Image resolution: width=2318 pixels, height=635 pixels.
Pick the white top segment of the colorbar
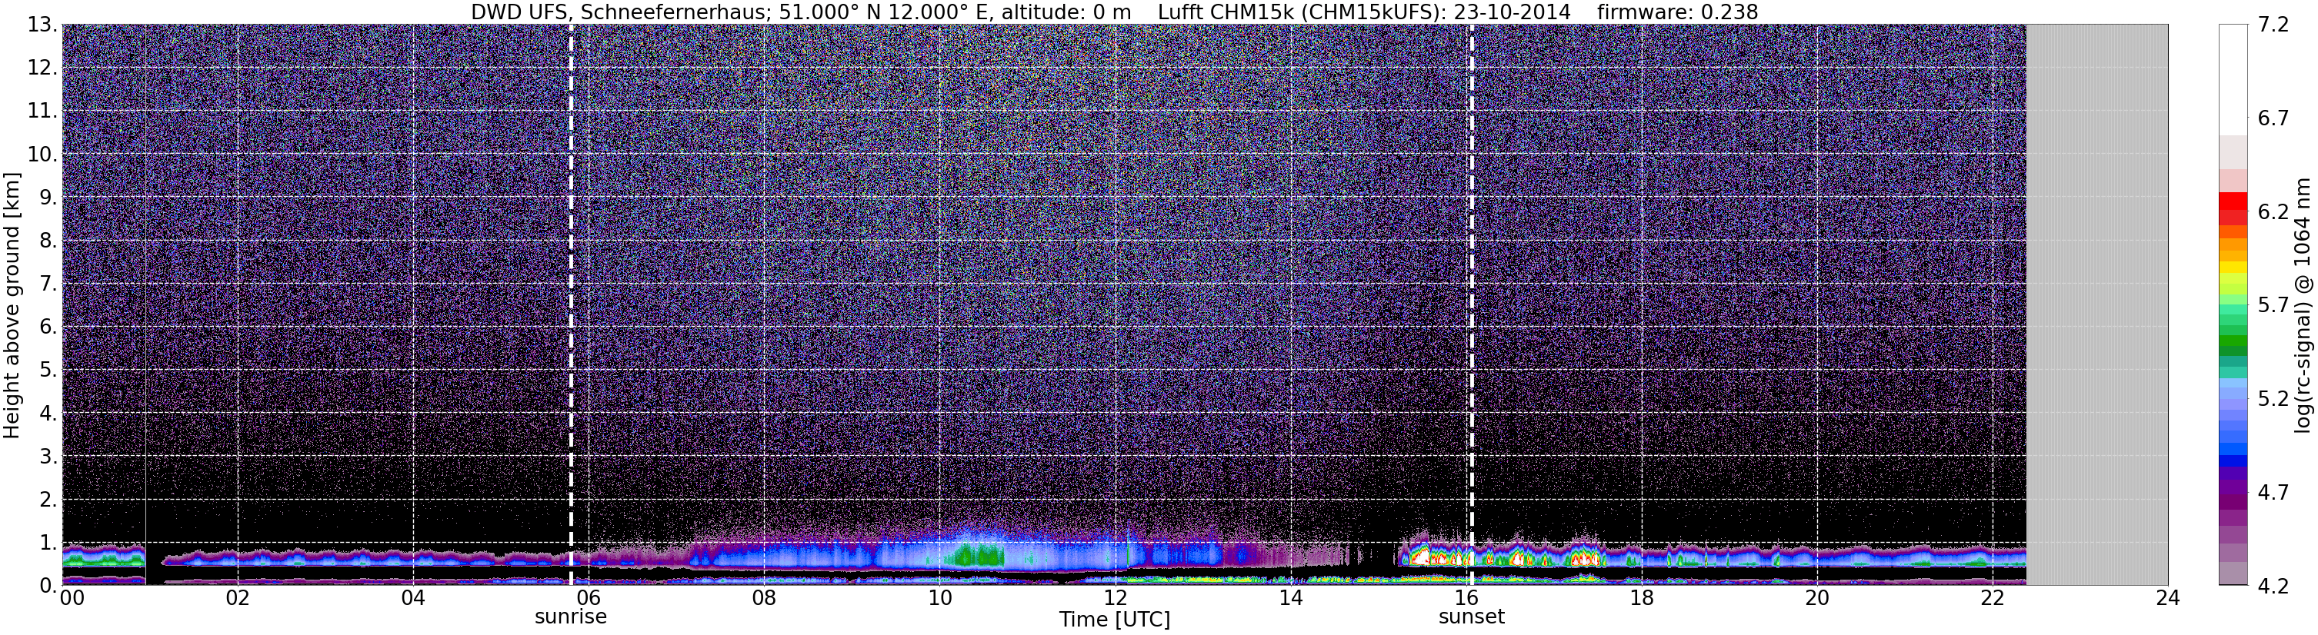click(2233, 80)
